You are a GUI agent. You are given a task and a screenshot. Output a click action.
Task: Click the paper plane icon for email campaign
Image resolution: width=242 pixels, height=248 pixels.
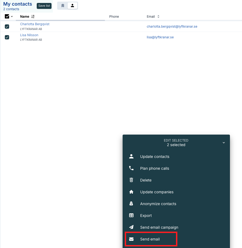[131, 227]
